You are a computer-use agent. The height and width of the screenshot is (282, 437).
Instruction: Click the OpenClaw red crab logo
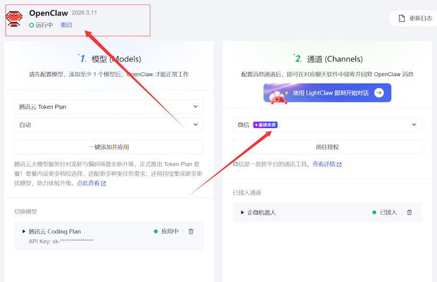(x=14, y=19)
